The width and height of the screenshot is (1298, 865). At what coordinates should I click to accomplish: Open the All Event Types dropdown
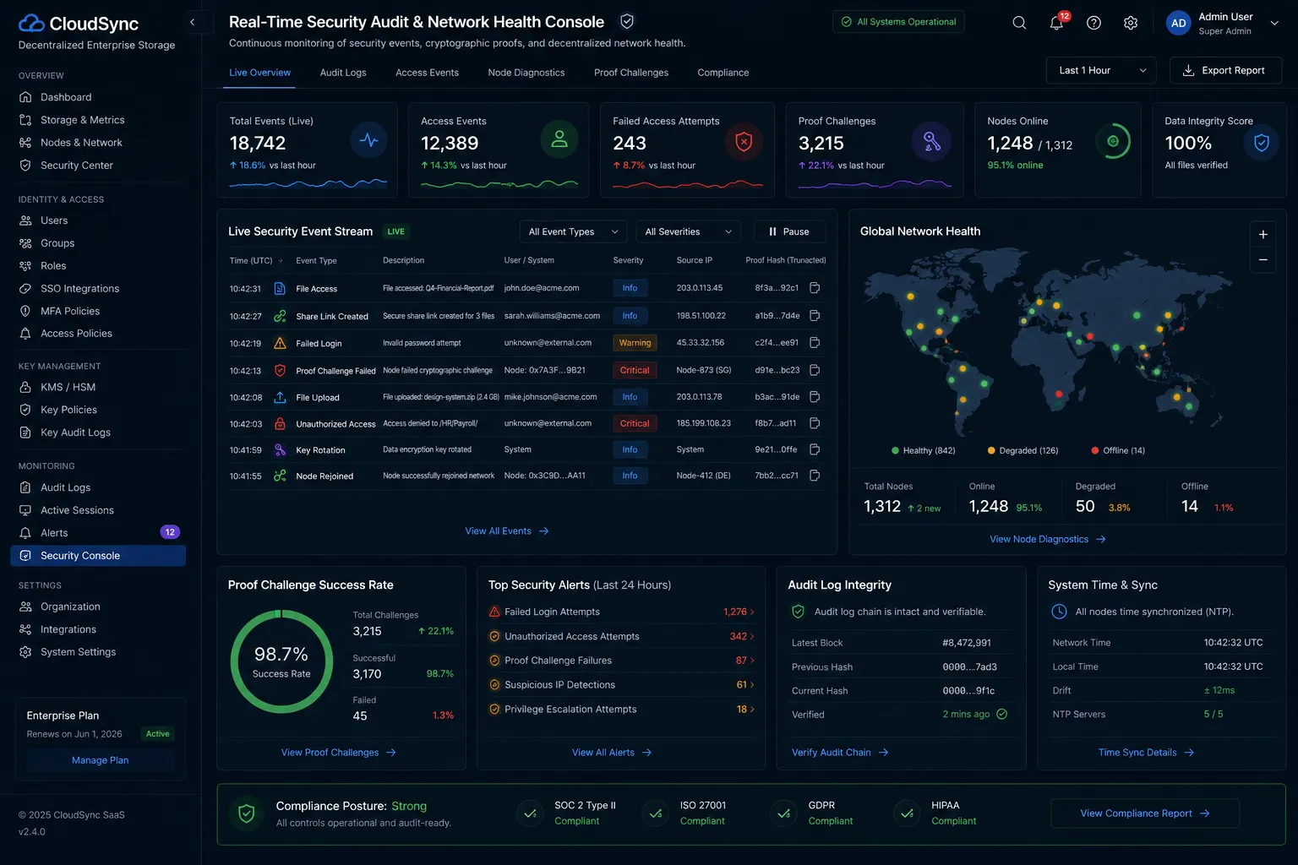[573, 231]
